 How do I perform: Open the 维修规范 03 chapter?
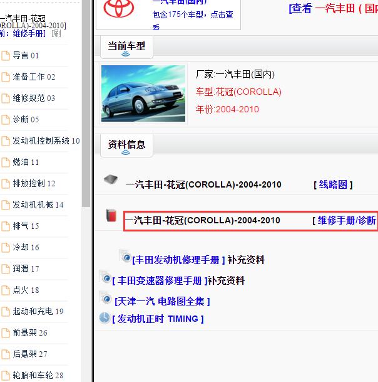click(x=34, y=98)
